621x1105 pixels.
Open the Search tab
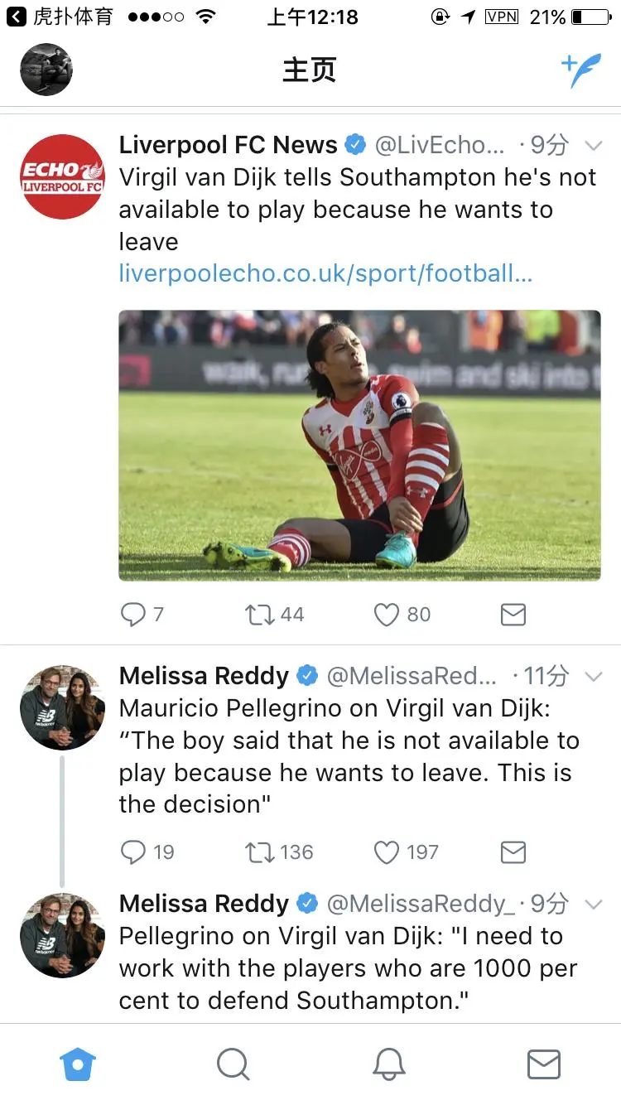(233, 1064)
